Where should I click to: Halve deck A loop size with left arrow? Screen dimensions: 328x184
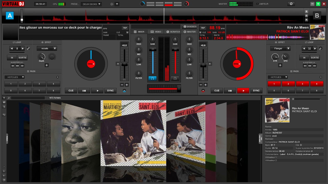pyautogui.click(x=12, y=48)
